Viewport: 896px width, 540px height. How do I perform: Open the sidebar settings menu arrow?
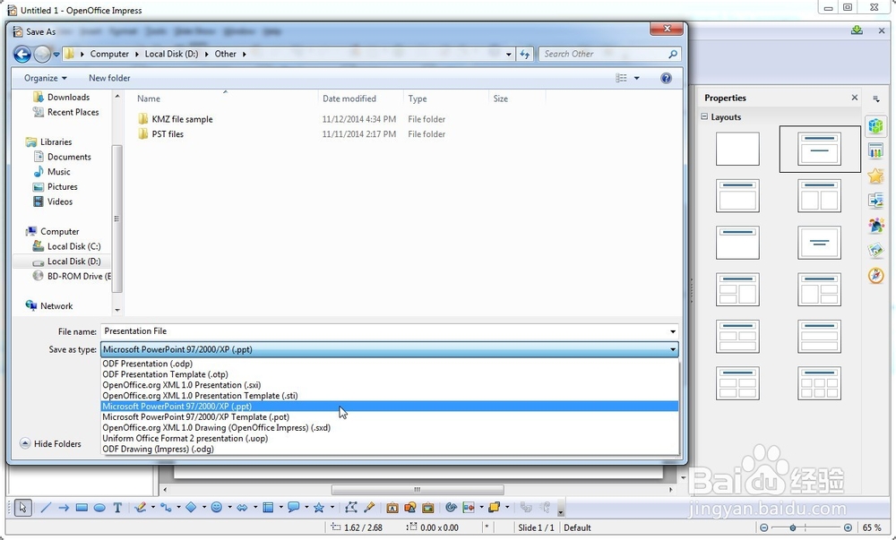point(876,99)
